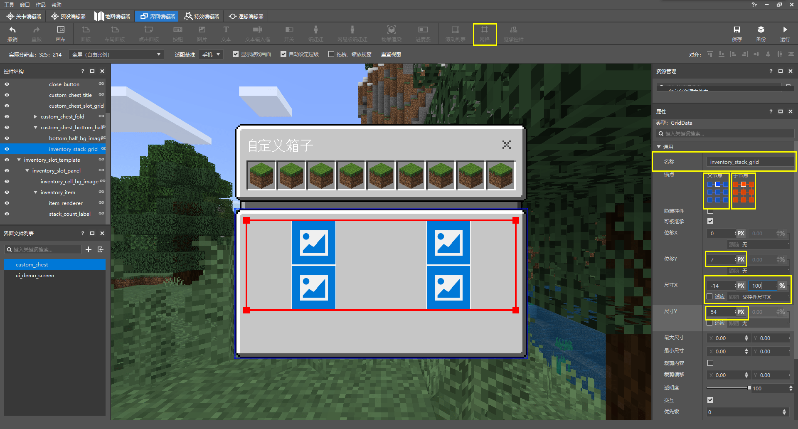798x429 pixels.
Task: Open the 全屏（自由比例） resolution dropdown
Action: pos(116,54)
